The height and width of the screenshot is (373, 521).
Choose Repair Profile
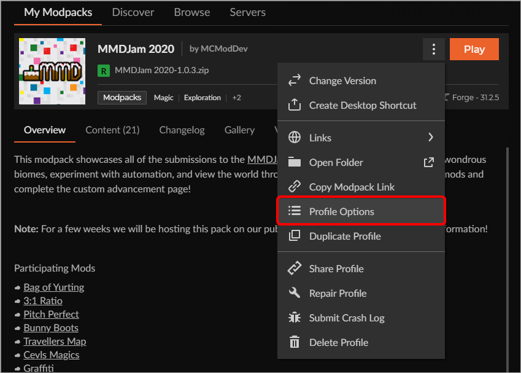pyautogui.click(x=361, y=294)
